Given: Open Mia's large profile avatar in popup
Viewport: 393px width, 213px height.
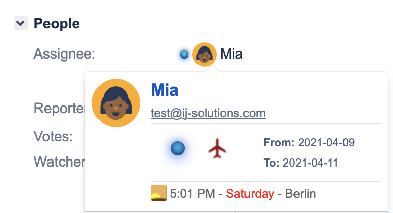Looking at the screenshot, I should pyautogui.click(x=116, y=103).
